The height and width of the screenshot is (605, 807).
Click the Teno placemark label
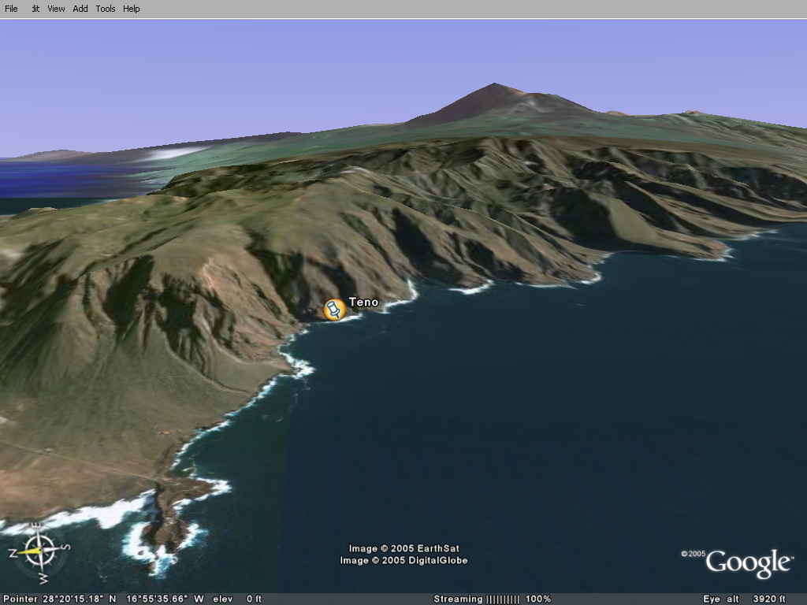click(x=363, y=302)
